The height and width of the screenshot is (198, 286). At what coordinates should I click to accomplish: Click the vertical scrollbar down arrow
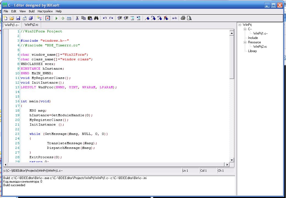pos(232,160)
